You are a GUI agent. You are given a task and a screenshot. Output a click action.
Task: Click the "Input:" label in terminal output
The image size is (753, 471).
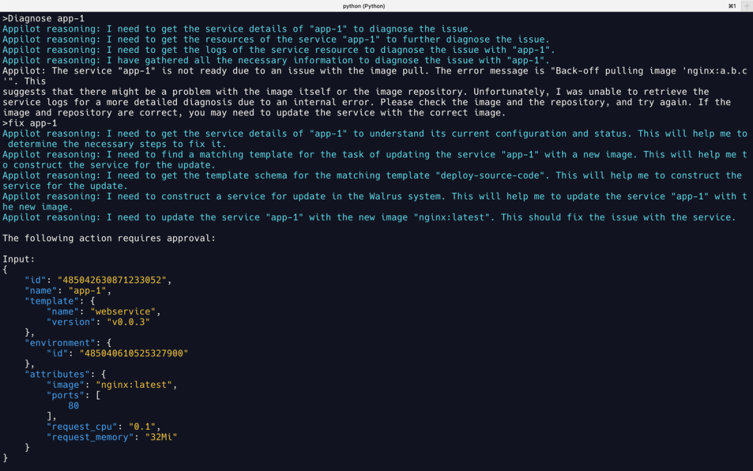click(19, 259)
